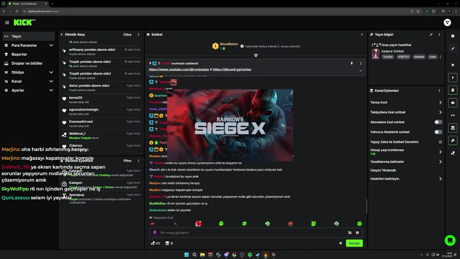The image size is (460, 259).
Task: Click the Sadece Sohbet category thumbnail
Action: [376, 54]
